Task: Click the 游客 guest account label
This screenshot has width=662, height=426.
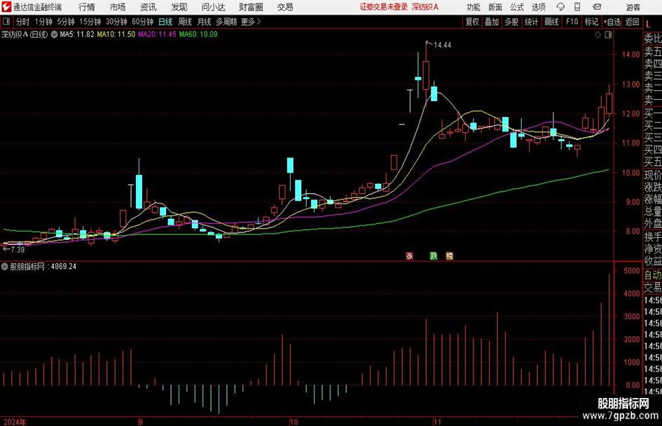Action: pyautogui.click(x=633, y=7)
